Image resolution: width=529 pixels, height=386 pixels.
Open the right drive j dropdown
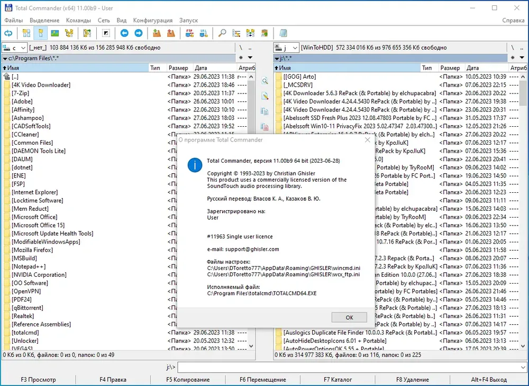[286, 48]
